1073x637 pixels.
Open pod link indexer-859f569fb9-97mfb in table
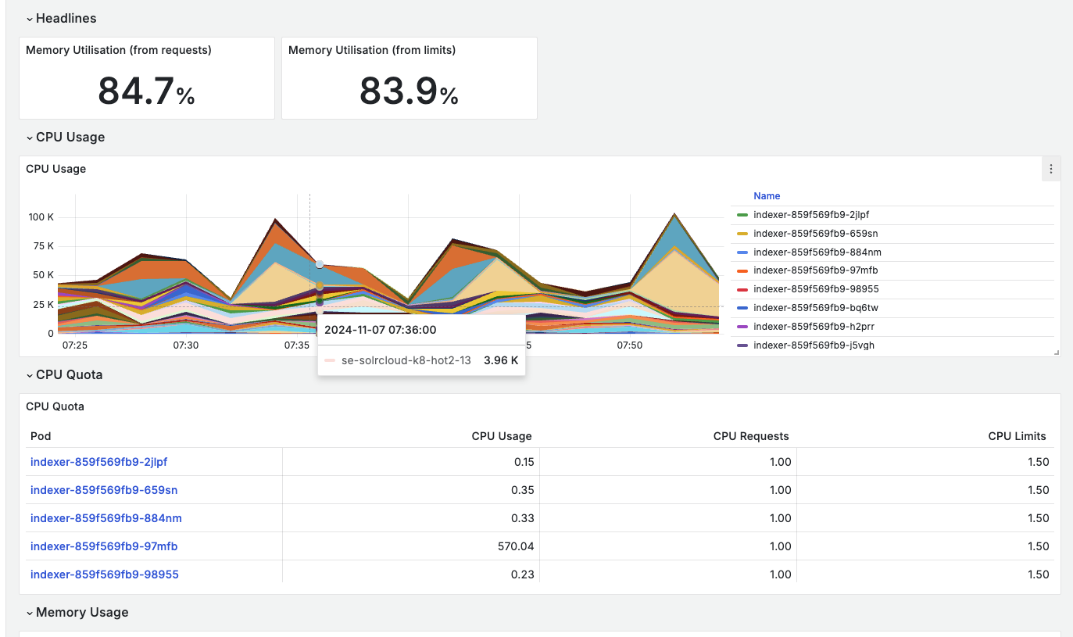coord(104,546)
